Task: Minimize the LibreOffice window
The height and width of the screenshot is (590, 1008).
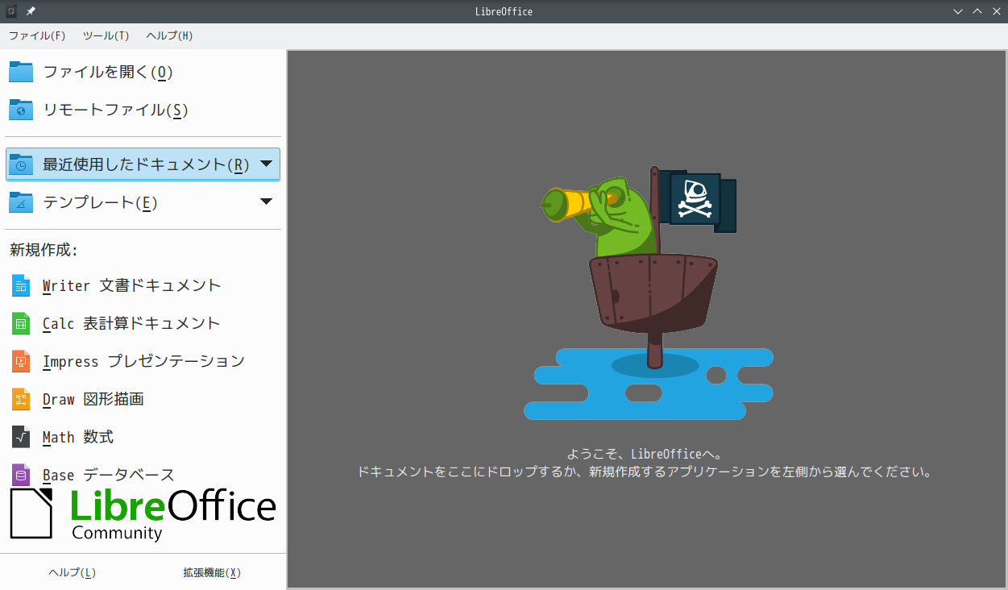Action: tap(958, 11)
